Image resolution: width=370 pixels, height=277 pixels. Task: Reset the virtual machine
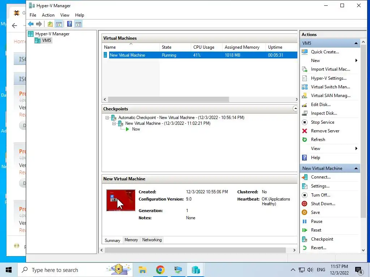tap(316, 230)
